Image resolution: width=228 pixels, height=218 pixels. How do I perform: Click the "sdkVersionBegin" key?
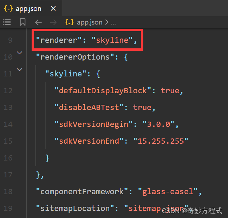pos(94,124)
